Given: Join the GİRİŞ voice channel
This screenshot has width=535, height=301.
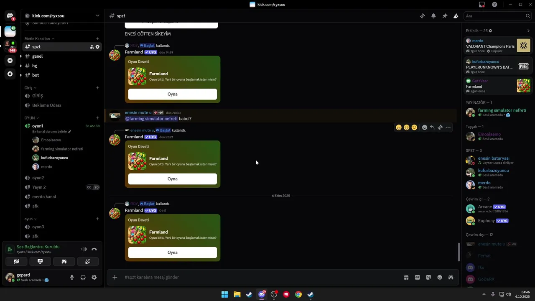Looking at the screenshot, I should (x=62, y=96).
